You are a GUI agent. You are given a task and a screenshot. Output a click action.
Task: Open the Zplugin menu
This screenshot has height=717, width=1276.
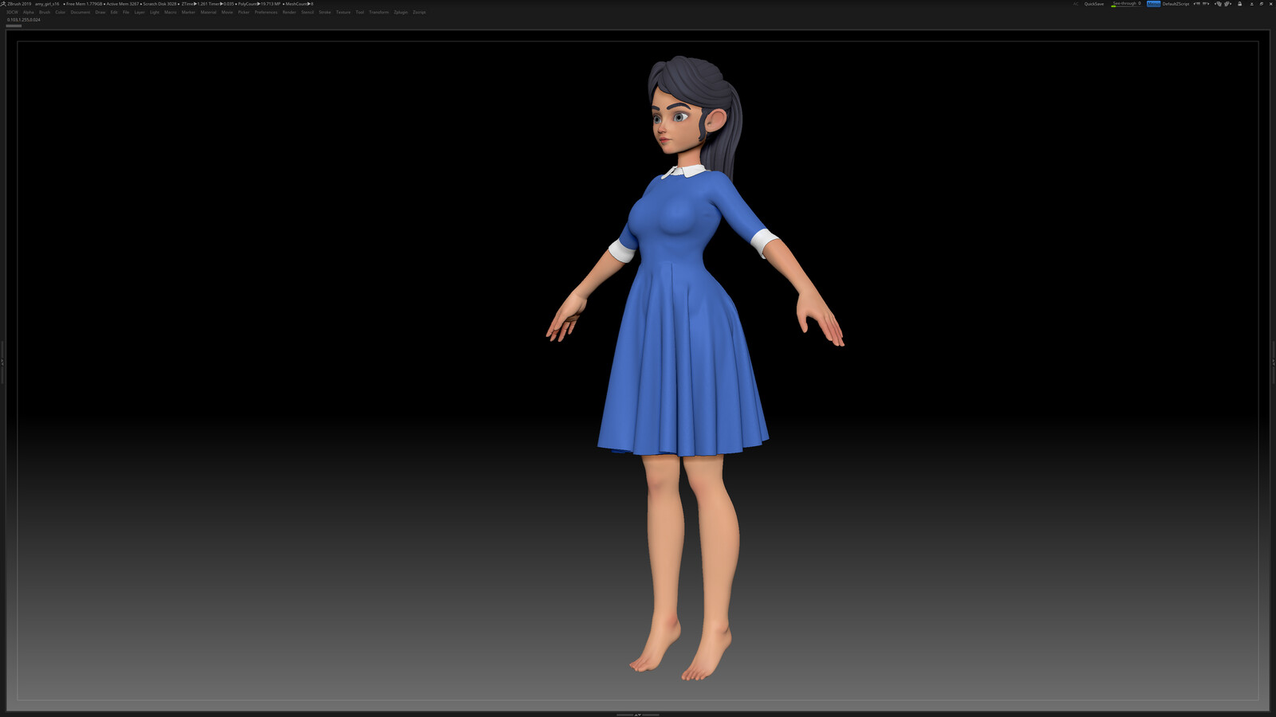pyautogui.click(x=400, y=12)
